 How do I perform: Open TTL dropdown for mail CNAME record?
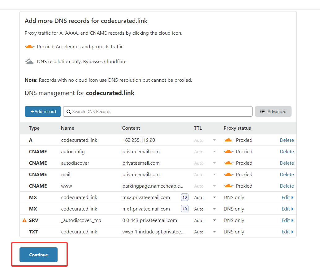[214, 174]
